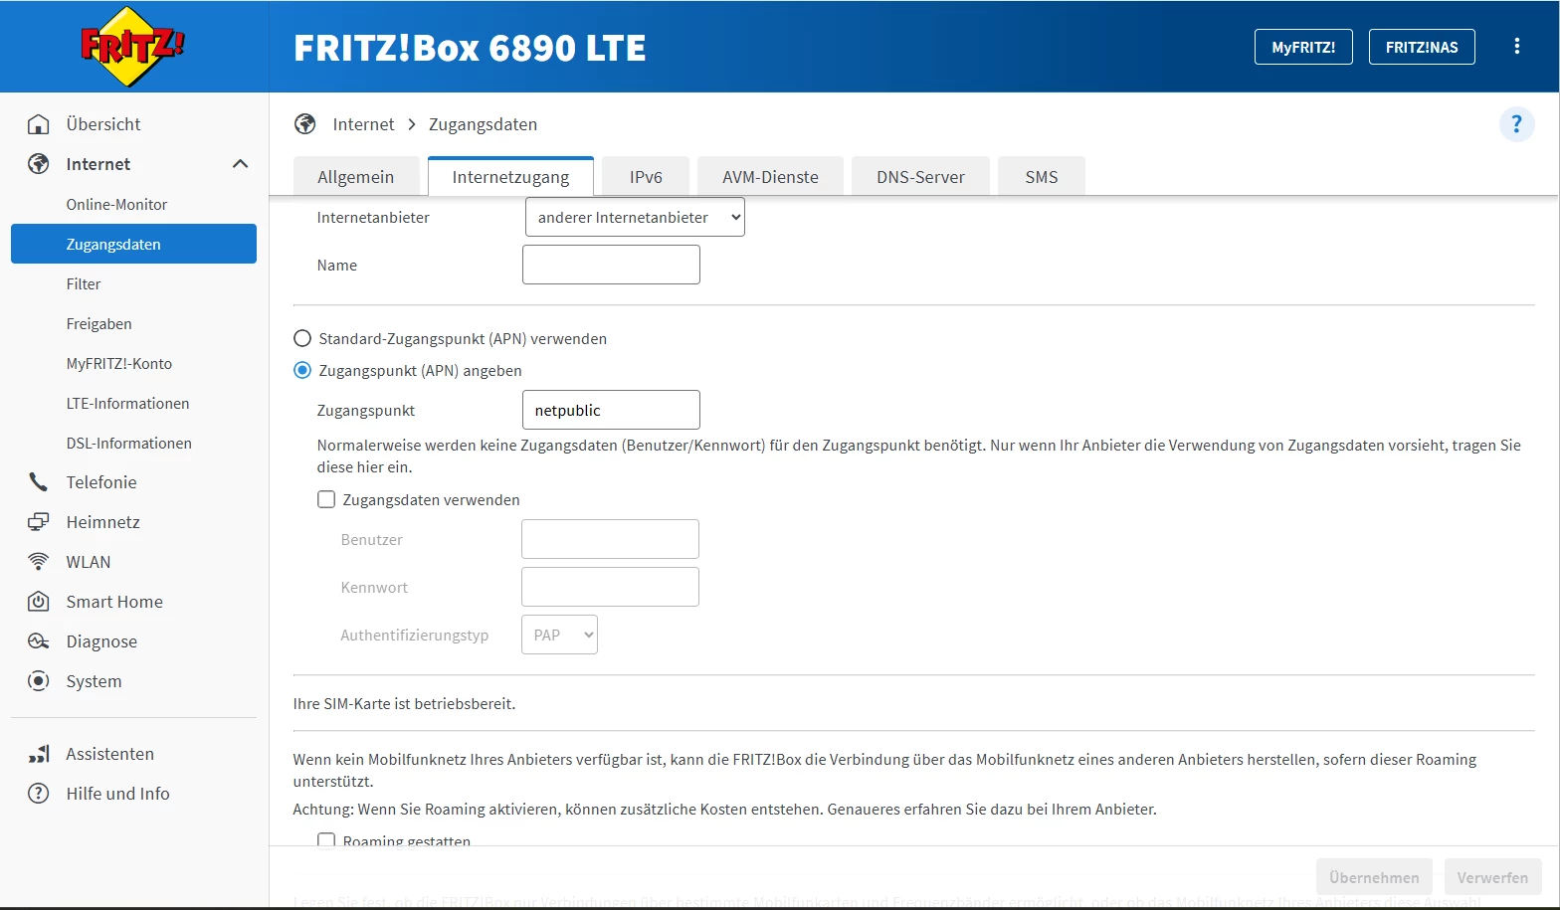The width and height of the screenshot is (1560, 910).
Task: Open the three-dot options menu
Action: (1517, 47)
